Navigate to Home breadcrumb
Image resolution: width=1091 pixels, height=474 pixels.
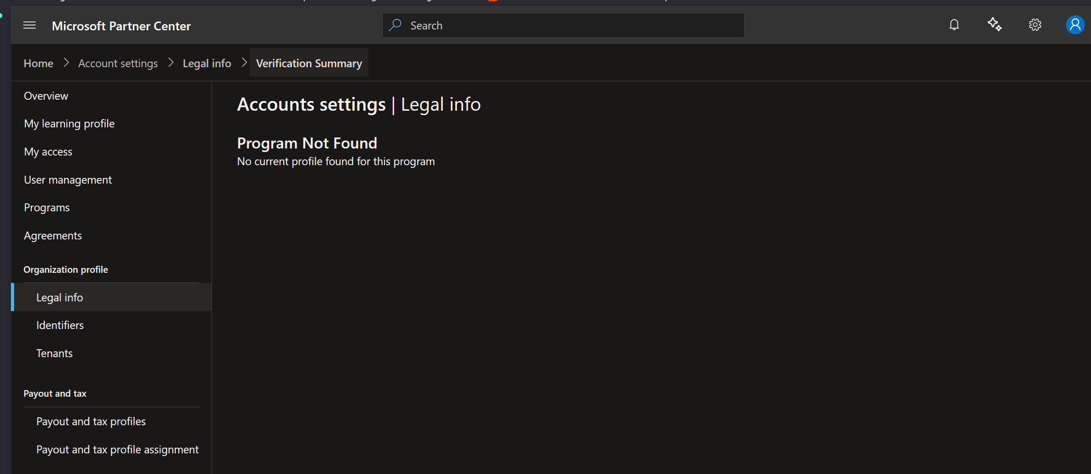[x=39, y=63]
